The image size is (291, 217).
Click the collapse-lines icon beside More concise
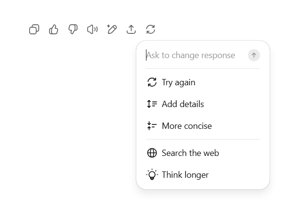[x=152, y=126]
